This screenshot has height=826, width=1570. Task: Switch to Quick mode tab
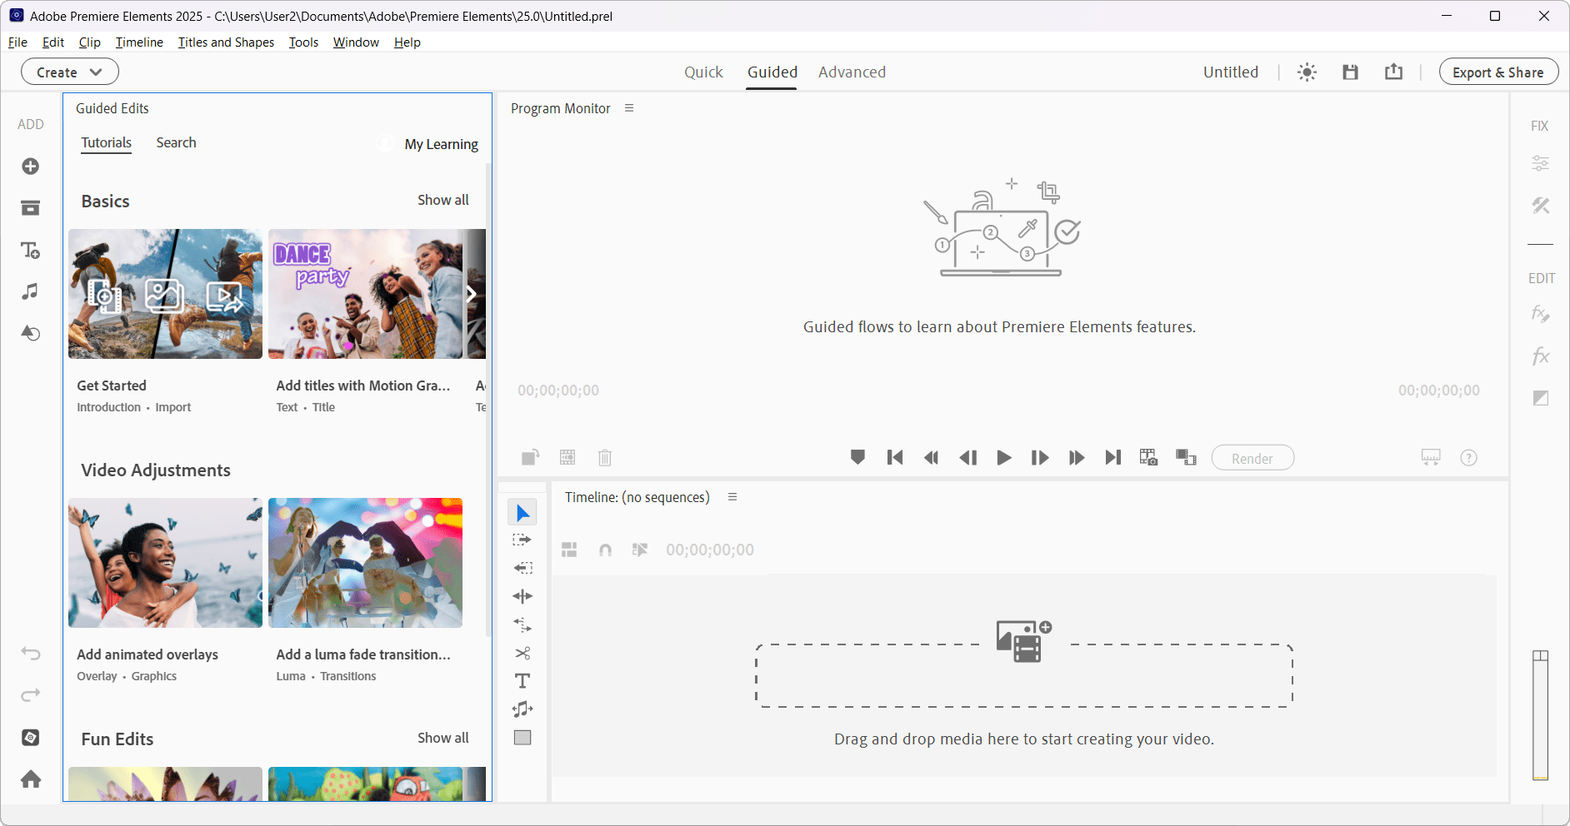coord(703,72)
